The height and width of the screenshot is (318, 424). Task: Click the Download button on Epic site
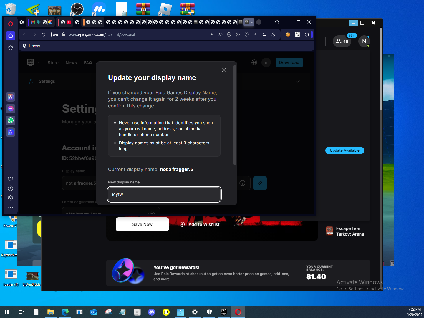[289, 62]
